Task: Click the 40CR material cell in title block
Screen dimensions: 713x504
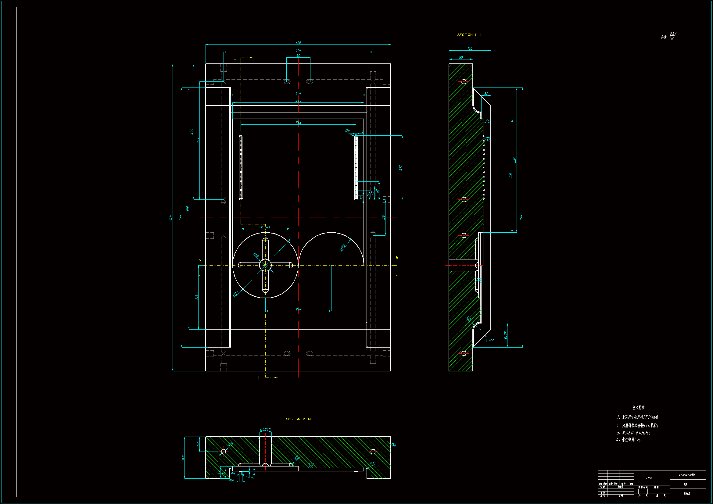Action: pos(649,478)
